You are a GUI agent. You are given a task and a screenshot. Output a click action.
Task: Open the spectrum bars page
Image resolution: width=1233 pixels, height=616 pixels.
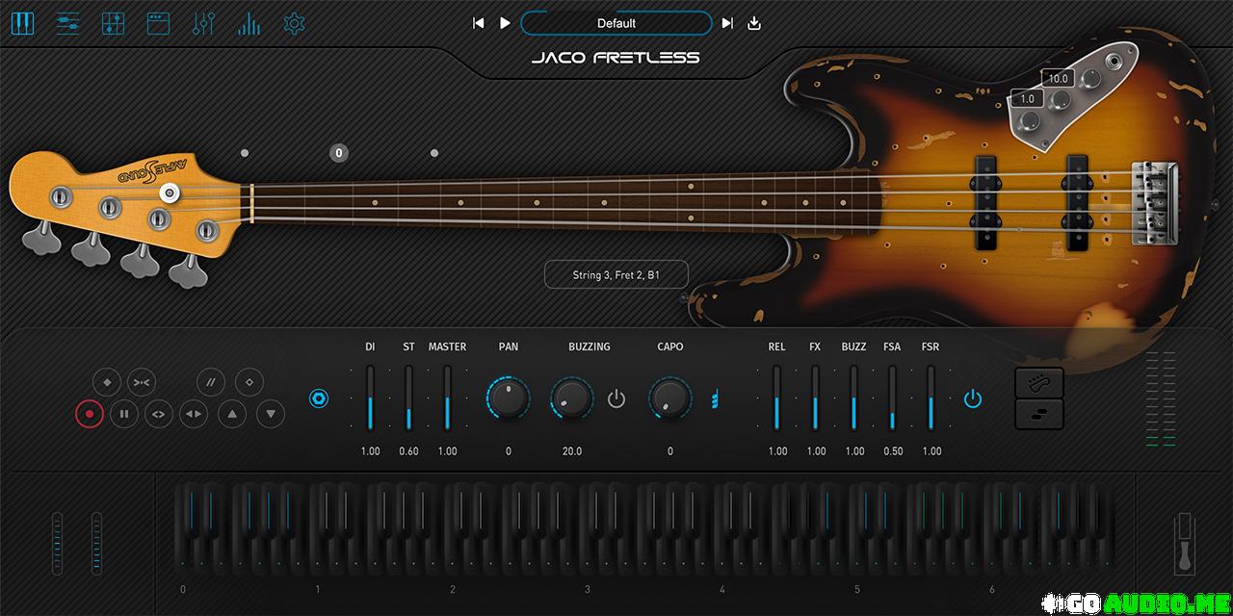(249, 23)
